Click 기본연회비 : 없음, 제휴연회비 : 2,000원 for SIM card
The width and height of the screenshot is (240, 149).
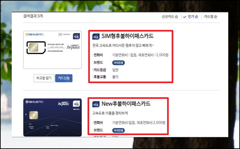tap(140, 55)
